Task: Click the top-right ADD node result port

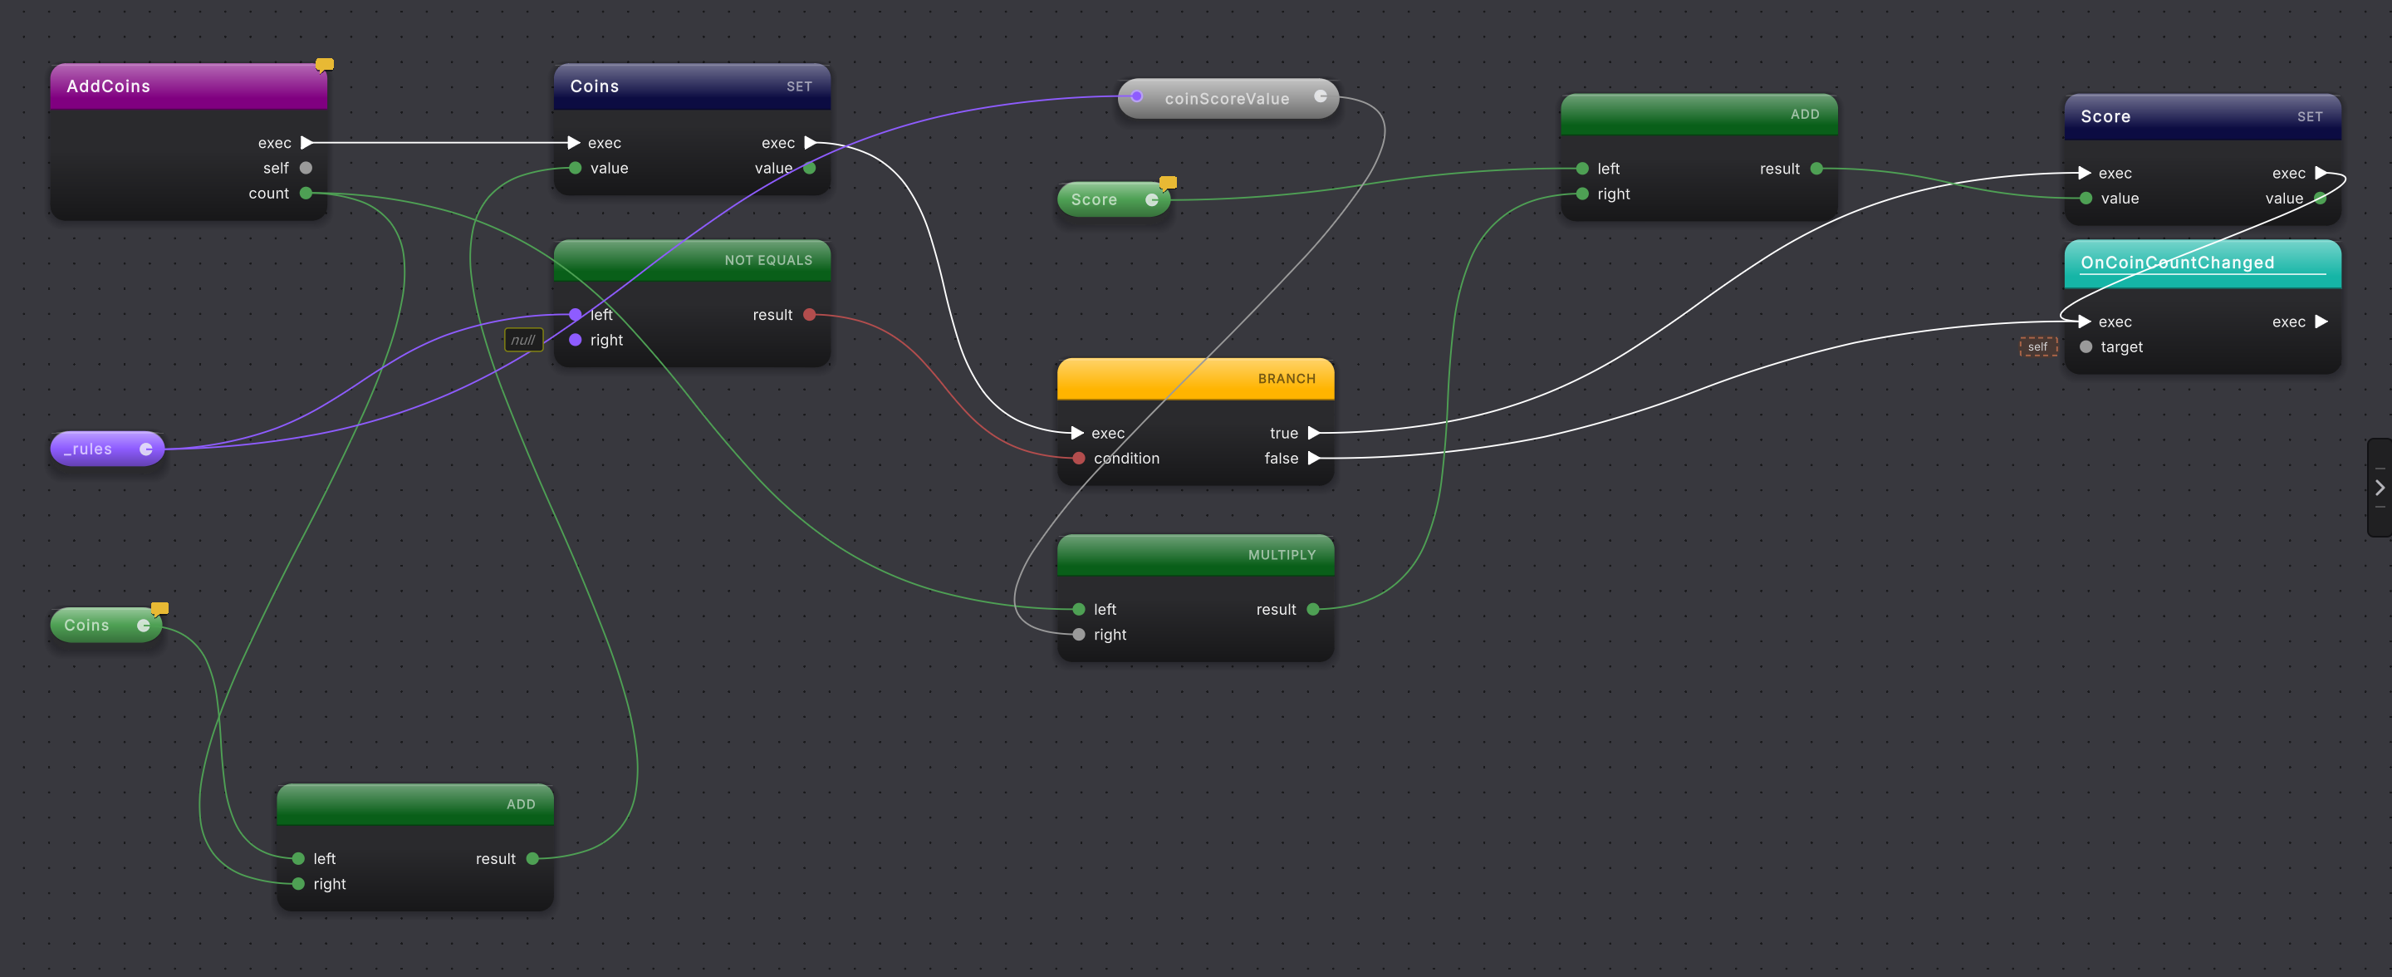Action: pyautogui.click(x=1816, y=168)
